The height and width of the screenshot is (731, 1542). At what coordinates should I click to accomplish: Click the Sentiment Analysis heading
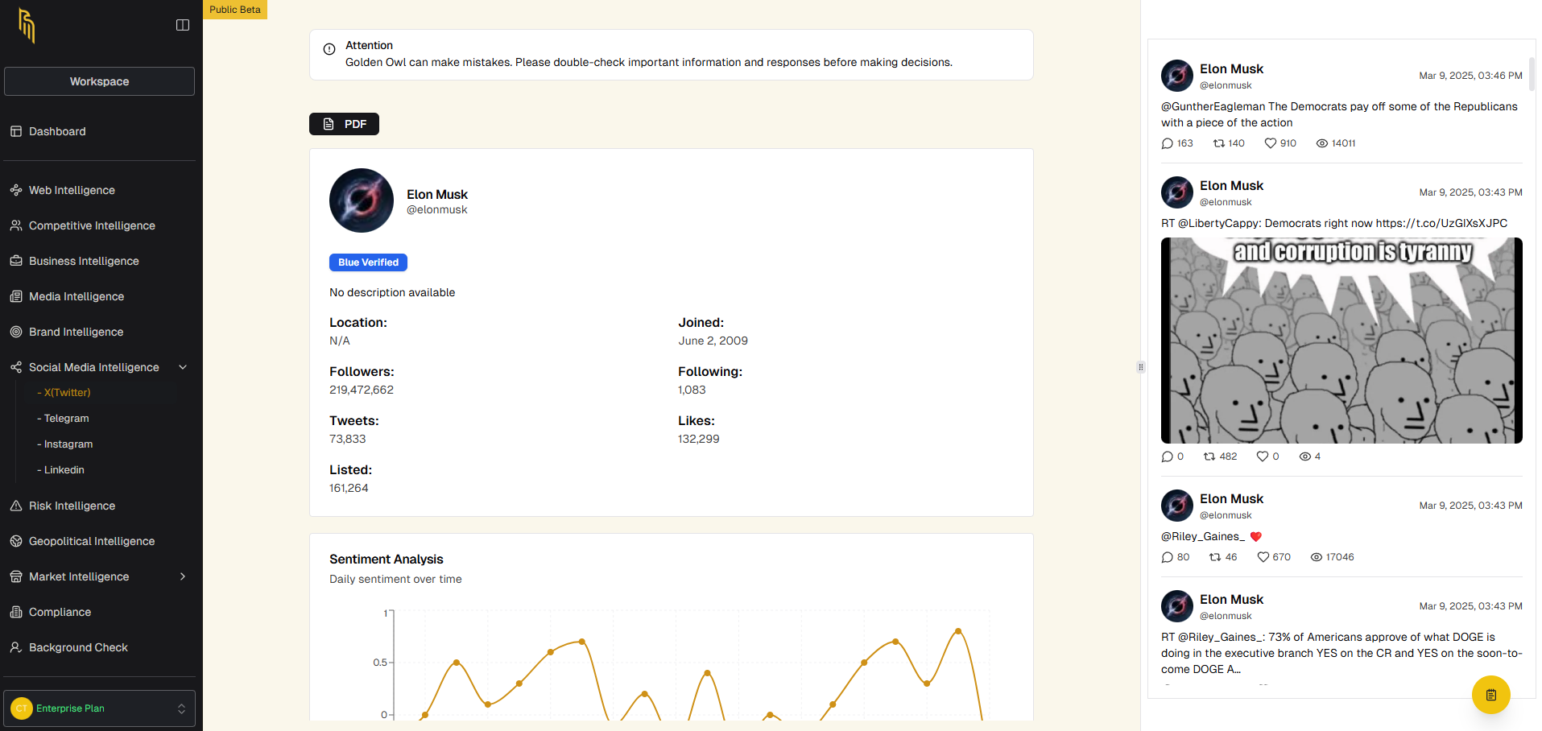[x=387, y=559]
